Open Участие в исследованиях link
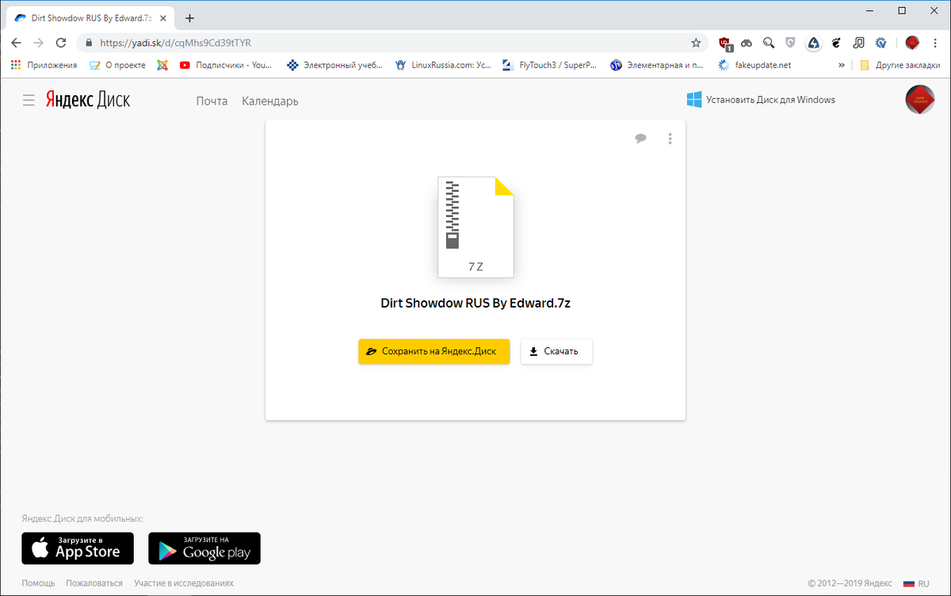This screenshot has width=951, height=596. (184, 583)
